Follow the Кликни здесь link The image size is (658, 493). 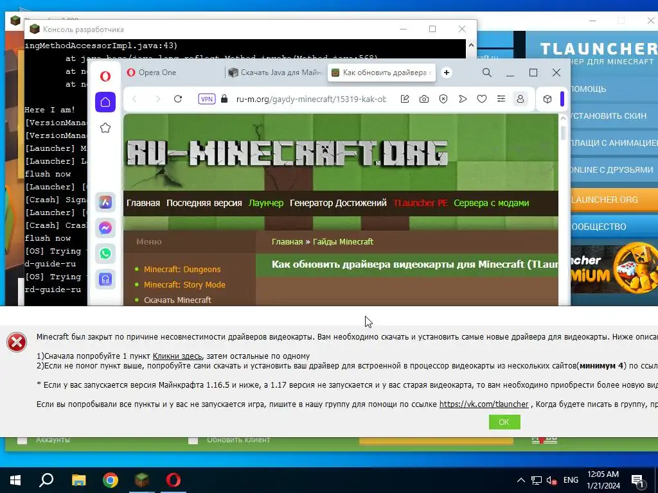click(x=177, y=356)
